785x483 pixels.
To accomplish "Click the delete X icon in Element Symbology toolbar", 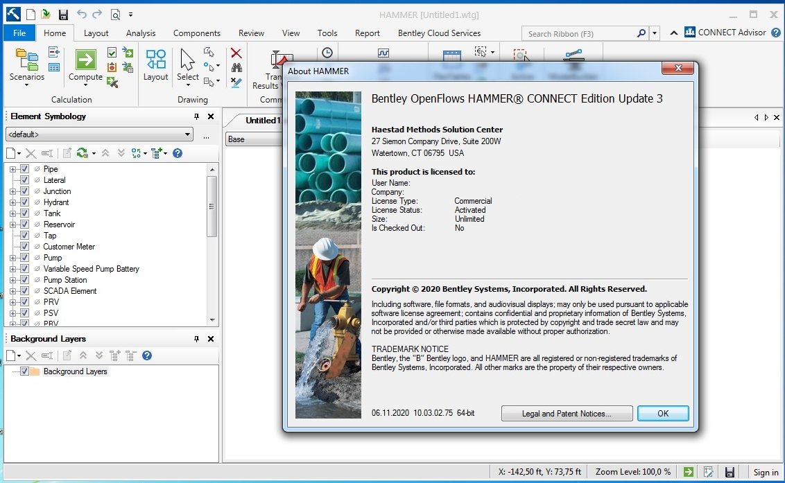I will click(31, 153).
